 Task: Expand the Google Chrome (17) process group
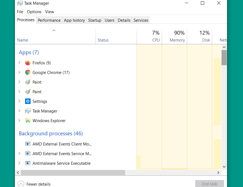point(19,72)
